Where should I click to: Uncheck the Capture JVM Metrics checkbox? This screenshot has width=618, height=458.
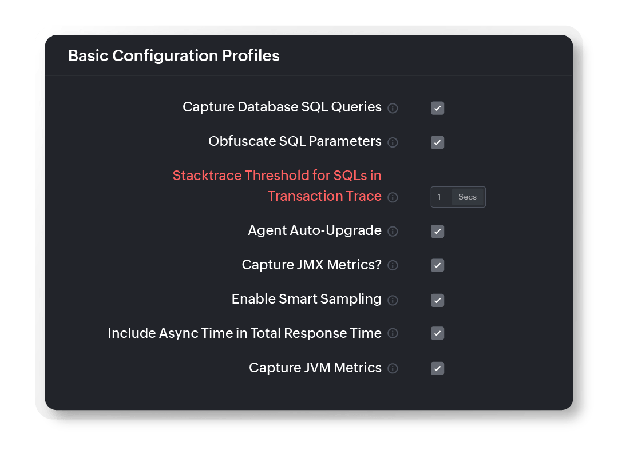click(437, 368)
